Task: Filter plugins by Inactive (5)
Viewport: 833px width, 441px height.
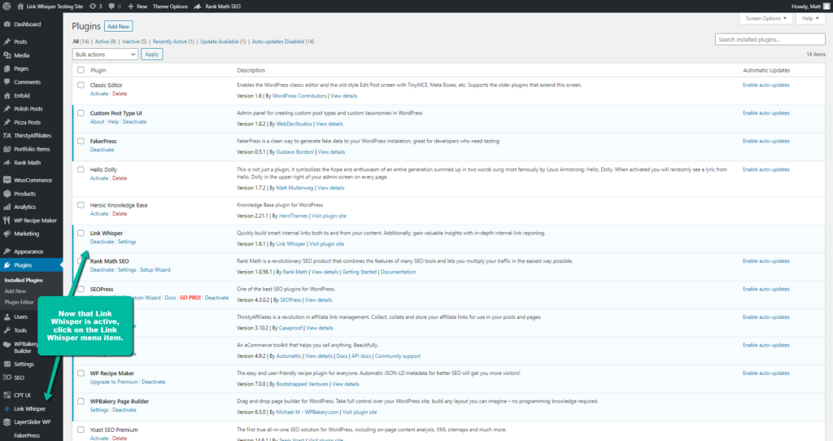Action: 134,41
